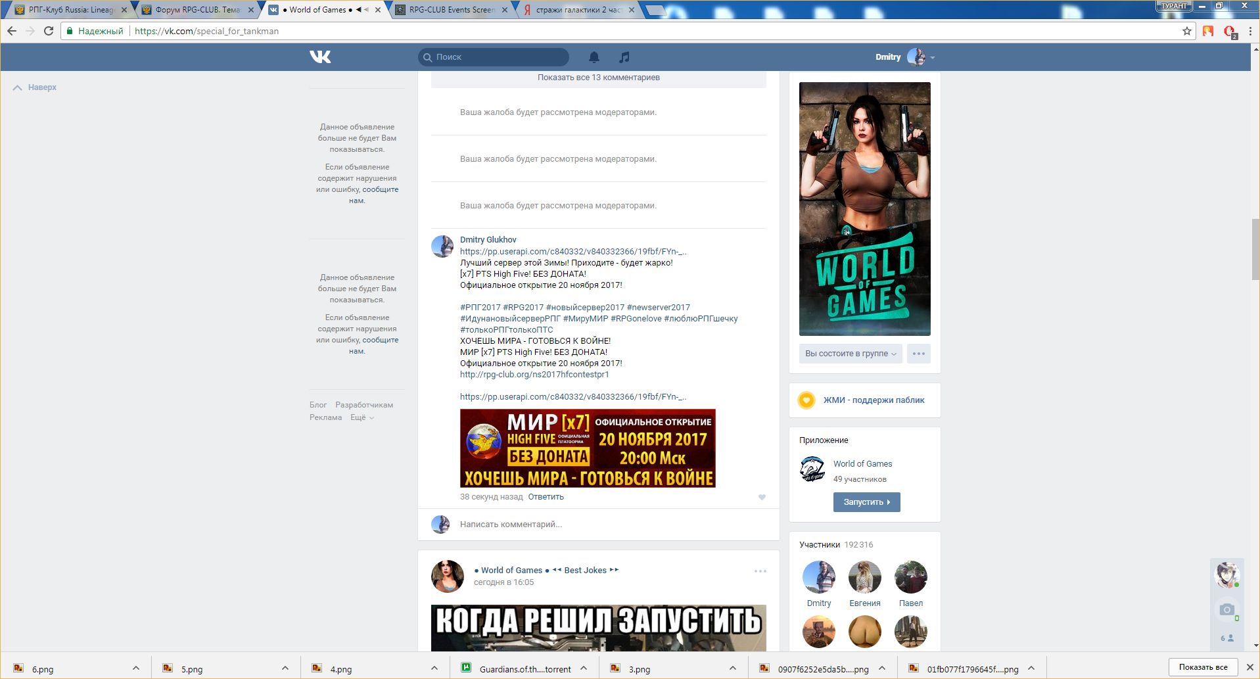
Task: Expand the Вы состоите в группе dropdown
Action: pos(851,354)
